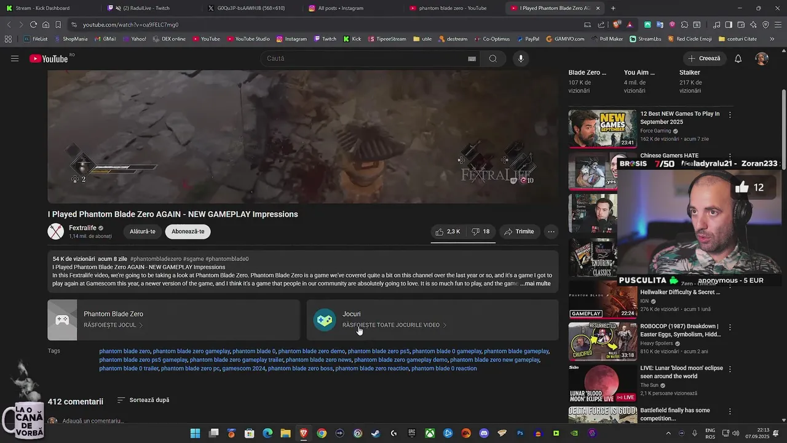Viewport: 787px width, 443px height.
Task: Open the Sortează după sort menu
Action: click(x=143, y=400)
